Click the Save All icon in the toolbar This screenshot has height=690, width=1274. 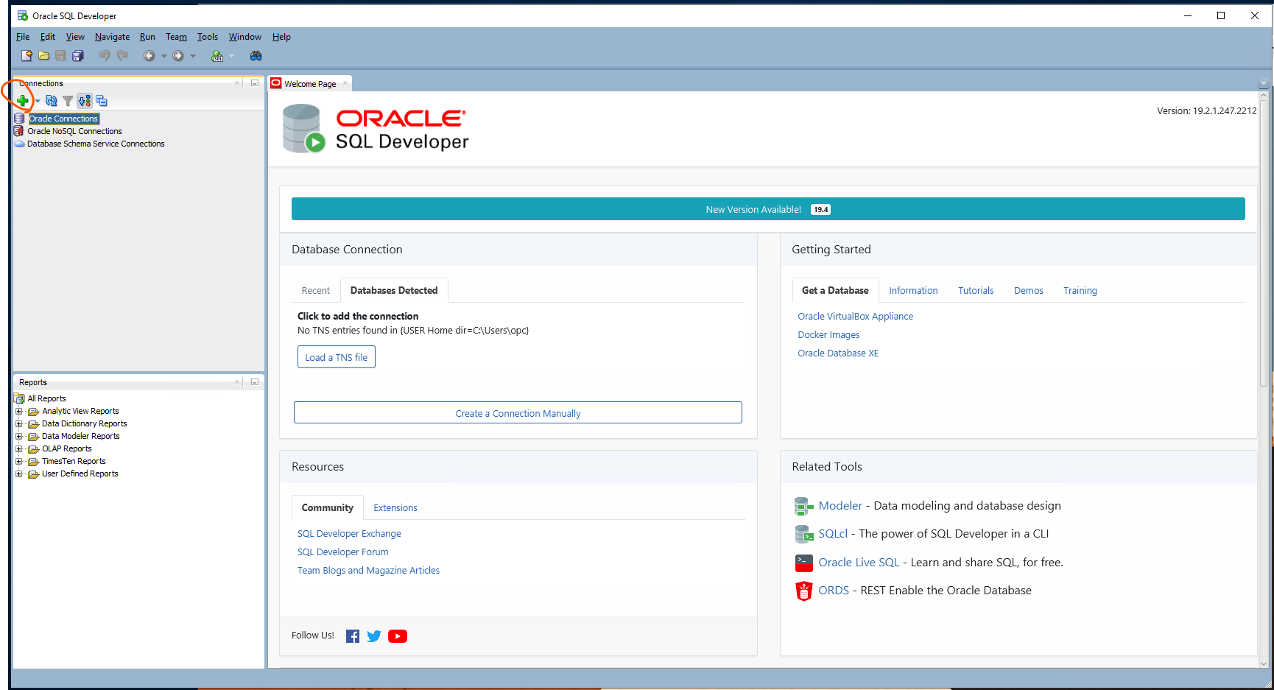pos(77,55)
